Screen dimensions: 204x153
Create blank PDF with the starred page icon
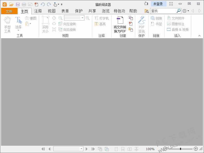(131, 24)
